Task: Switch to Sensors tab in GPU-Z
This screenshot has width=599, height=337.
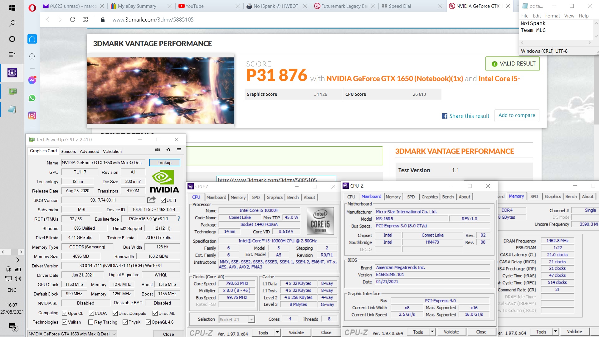Action: coord(68,151)
